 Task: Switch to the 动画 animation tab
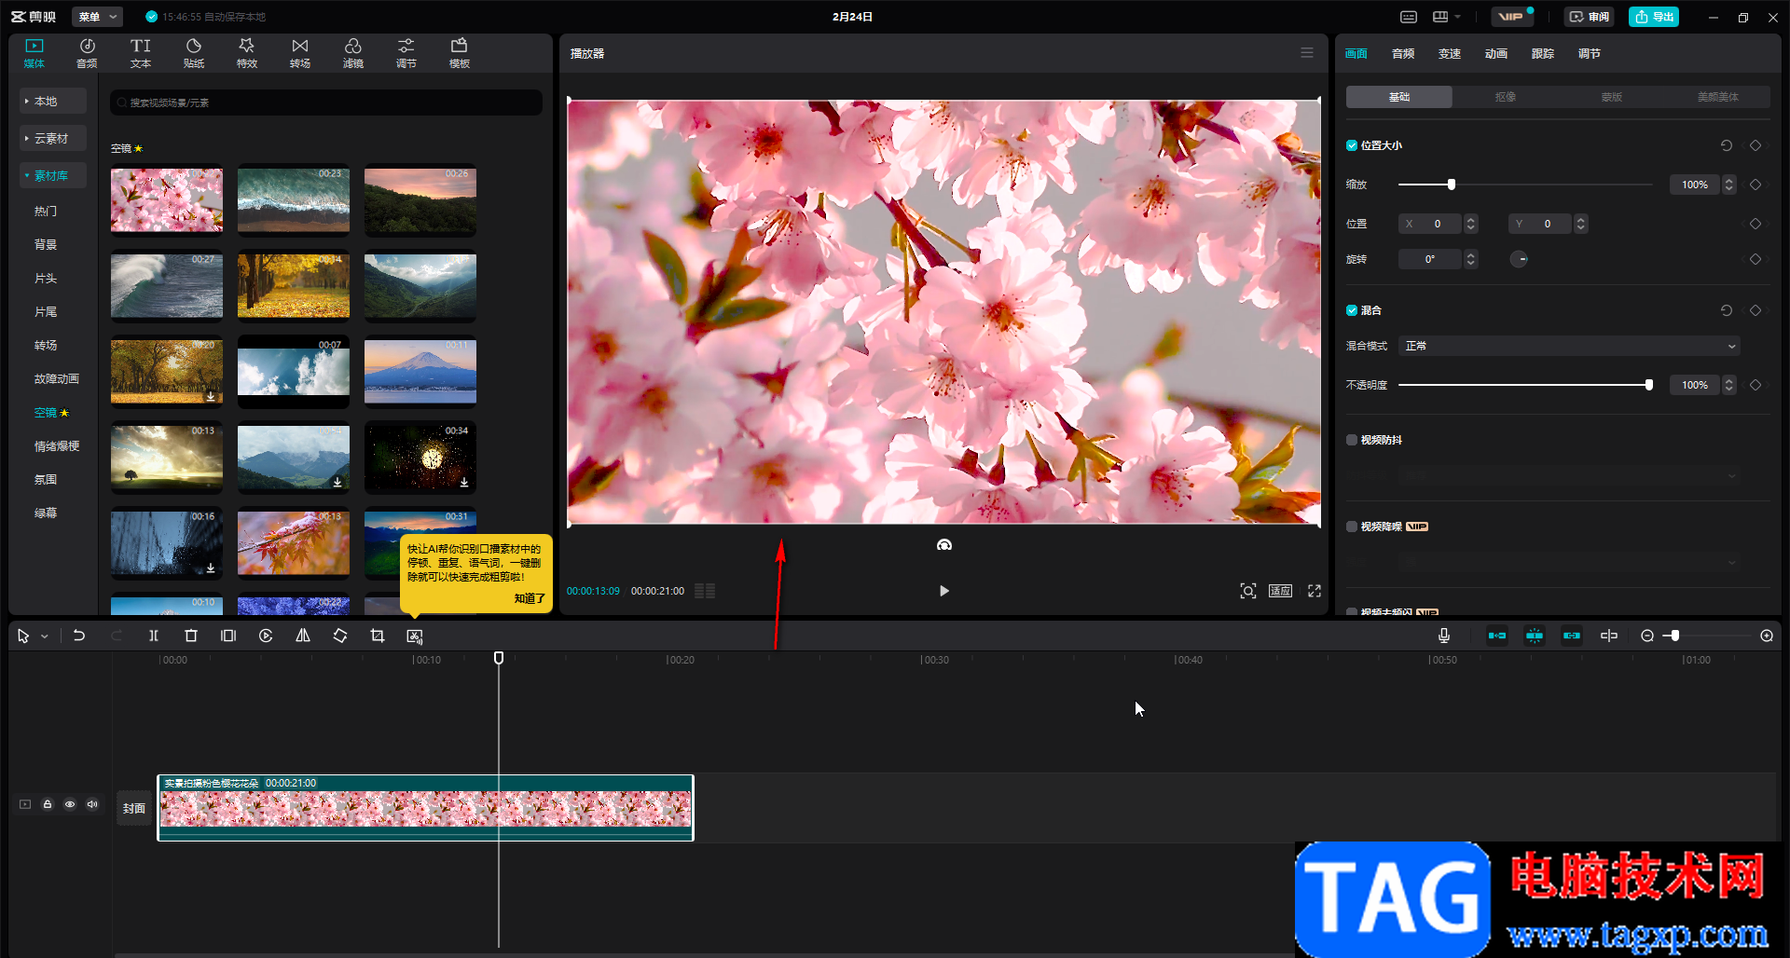1496,54
